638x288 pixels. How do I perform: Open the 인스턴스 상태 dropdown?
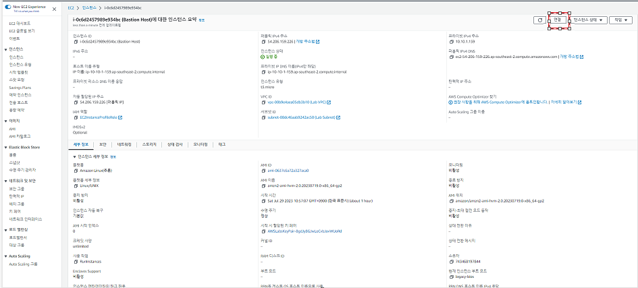point(589,20)
